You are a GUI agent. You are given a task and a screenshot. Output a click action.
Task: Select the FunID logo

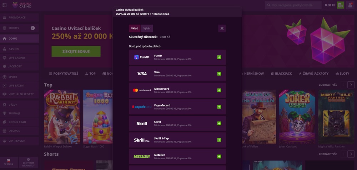click(x=142, y=57)
